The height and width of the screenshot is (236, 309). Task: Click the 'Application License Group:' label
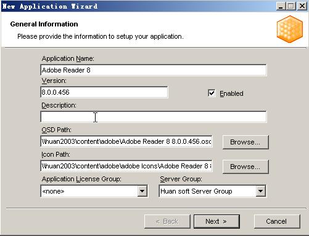pyautogui.click(x=81, y=179)
